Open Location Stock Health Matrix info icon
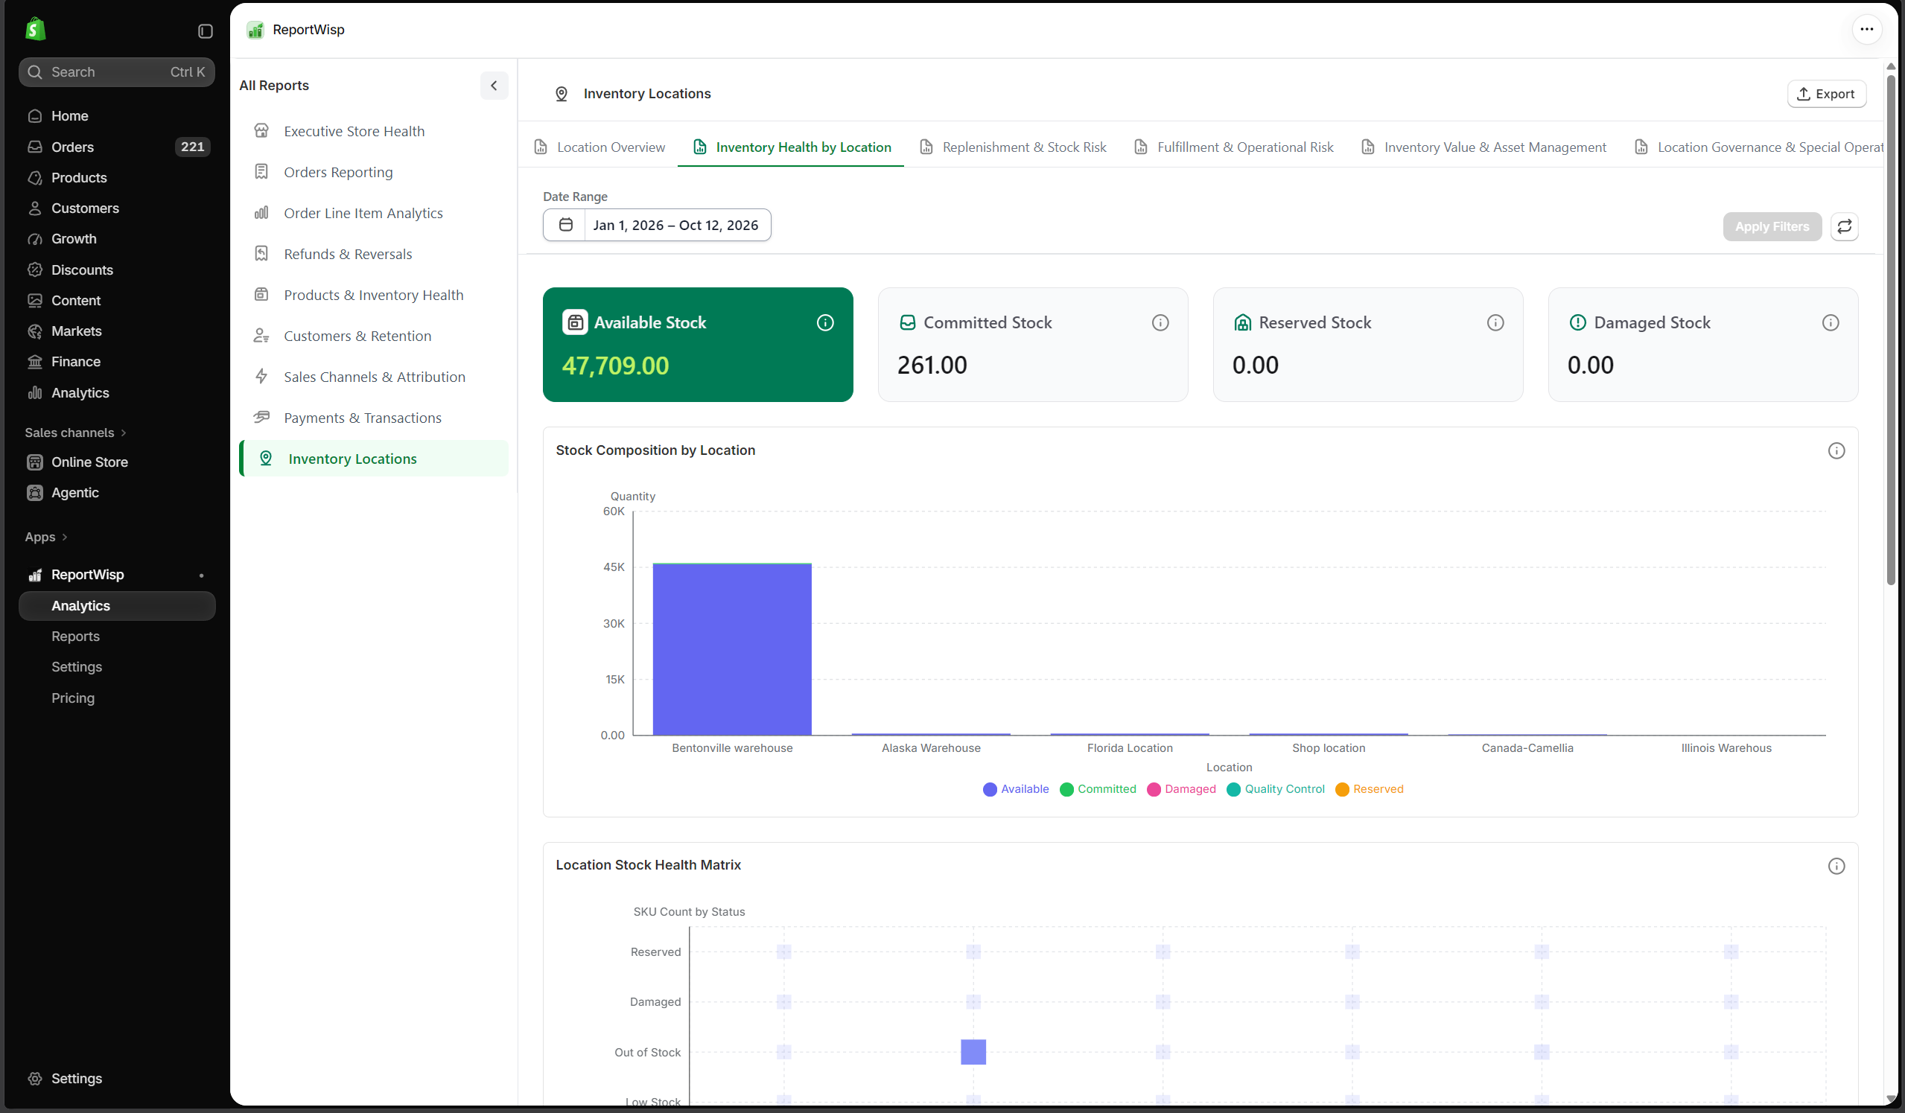The image size is (1905, 1113). click(x=1836, y=866)
